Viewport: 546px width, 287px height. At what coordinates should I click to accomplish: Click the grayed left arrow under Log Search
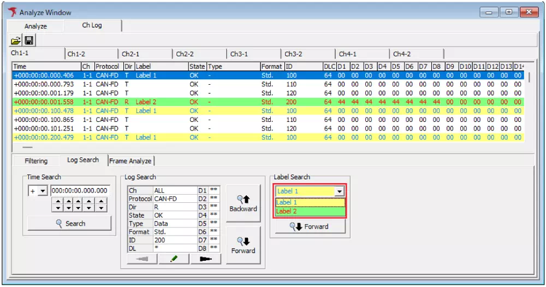pos(142,259)
